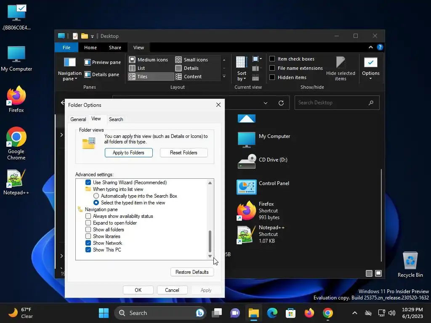This screenshot has width=431, height=323.
Task: Select Firefox Shortcut in Explorer list
Action: tap(258, 211)
